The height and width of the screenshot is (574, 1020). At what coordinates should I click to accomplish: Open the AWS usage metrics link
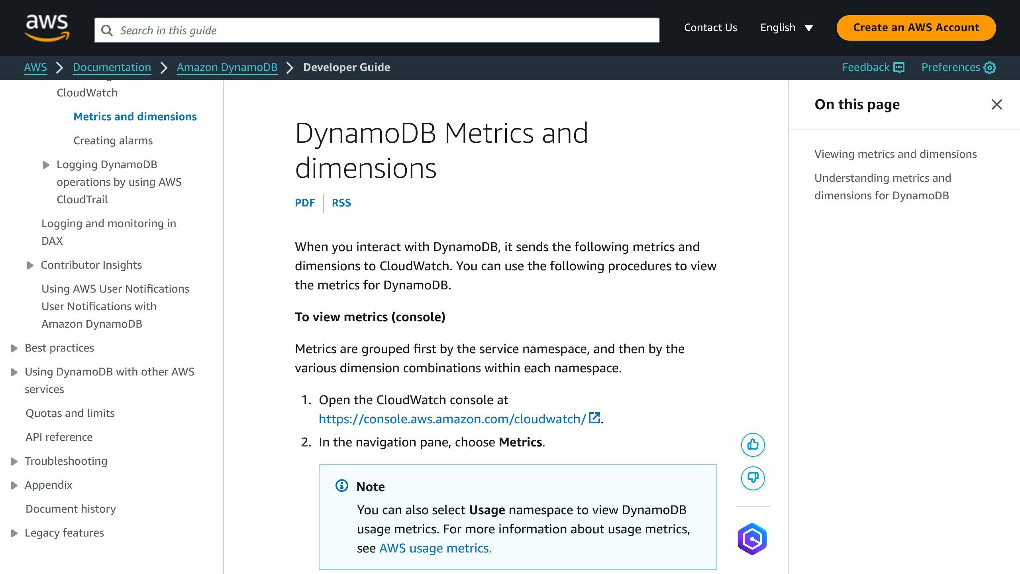pos(435,548)
